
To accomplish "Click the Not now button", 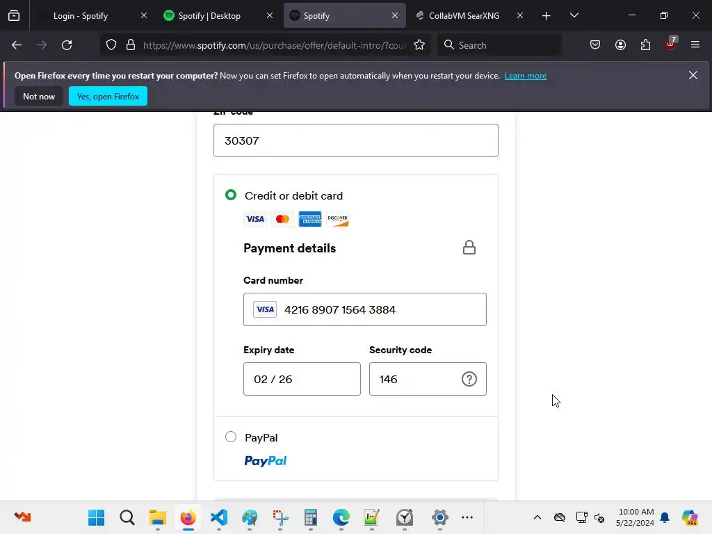I will click(x=39, y=96).
